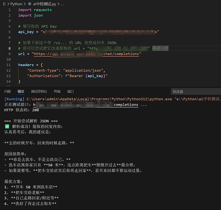
Task: Open the 'ai中转测试.py' breadcrumb item
Action: 45,4
